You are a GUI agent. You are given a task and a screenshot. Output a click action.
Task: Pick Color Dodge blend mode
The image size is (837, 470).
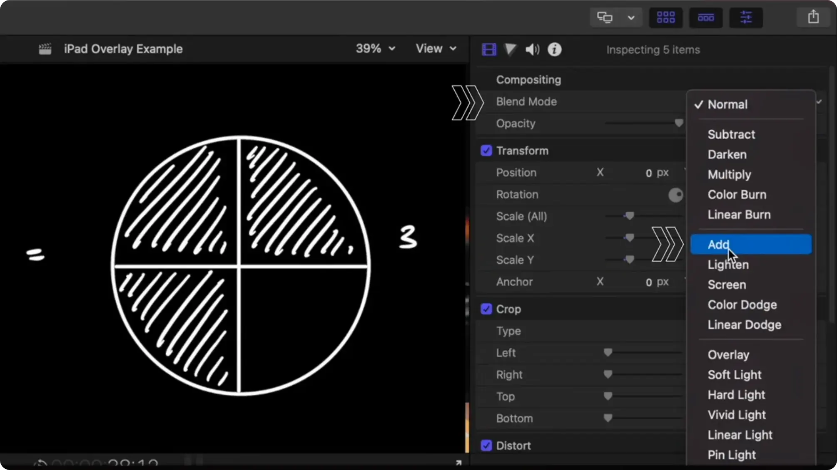751,304
